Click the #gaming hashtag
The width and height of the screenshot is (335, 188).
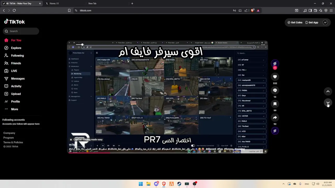pos(239,149)
